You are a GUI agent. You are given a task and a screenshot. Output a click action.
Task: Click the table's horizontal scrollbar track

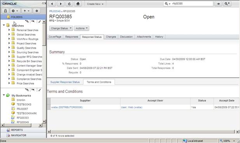[x=142, y=132]
